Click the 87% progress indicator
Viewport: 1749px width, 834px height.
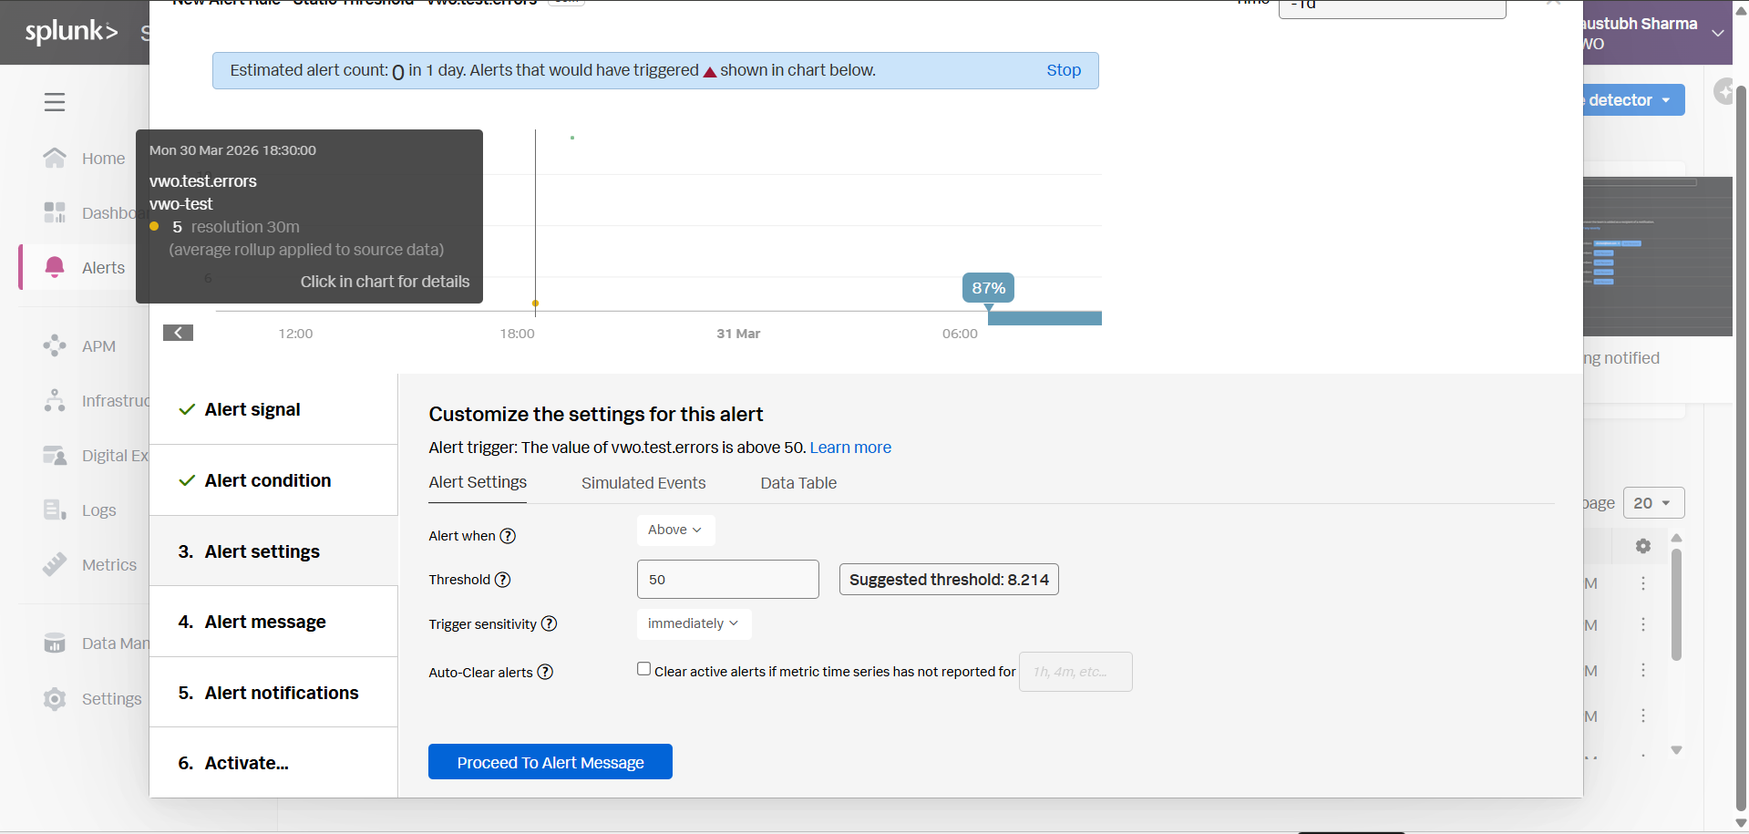pos(989,288)
